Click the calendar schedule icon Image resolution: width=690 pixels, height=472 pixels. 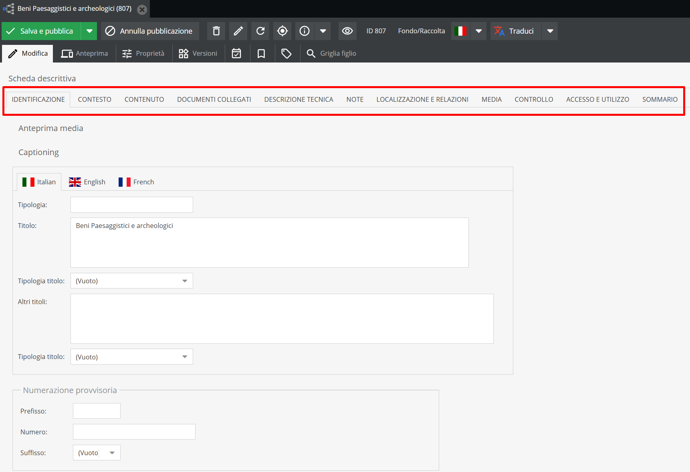(x=236, y=53)
